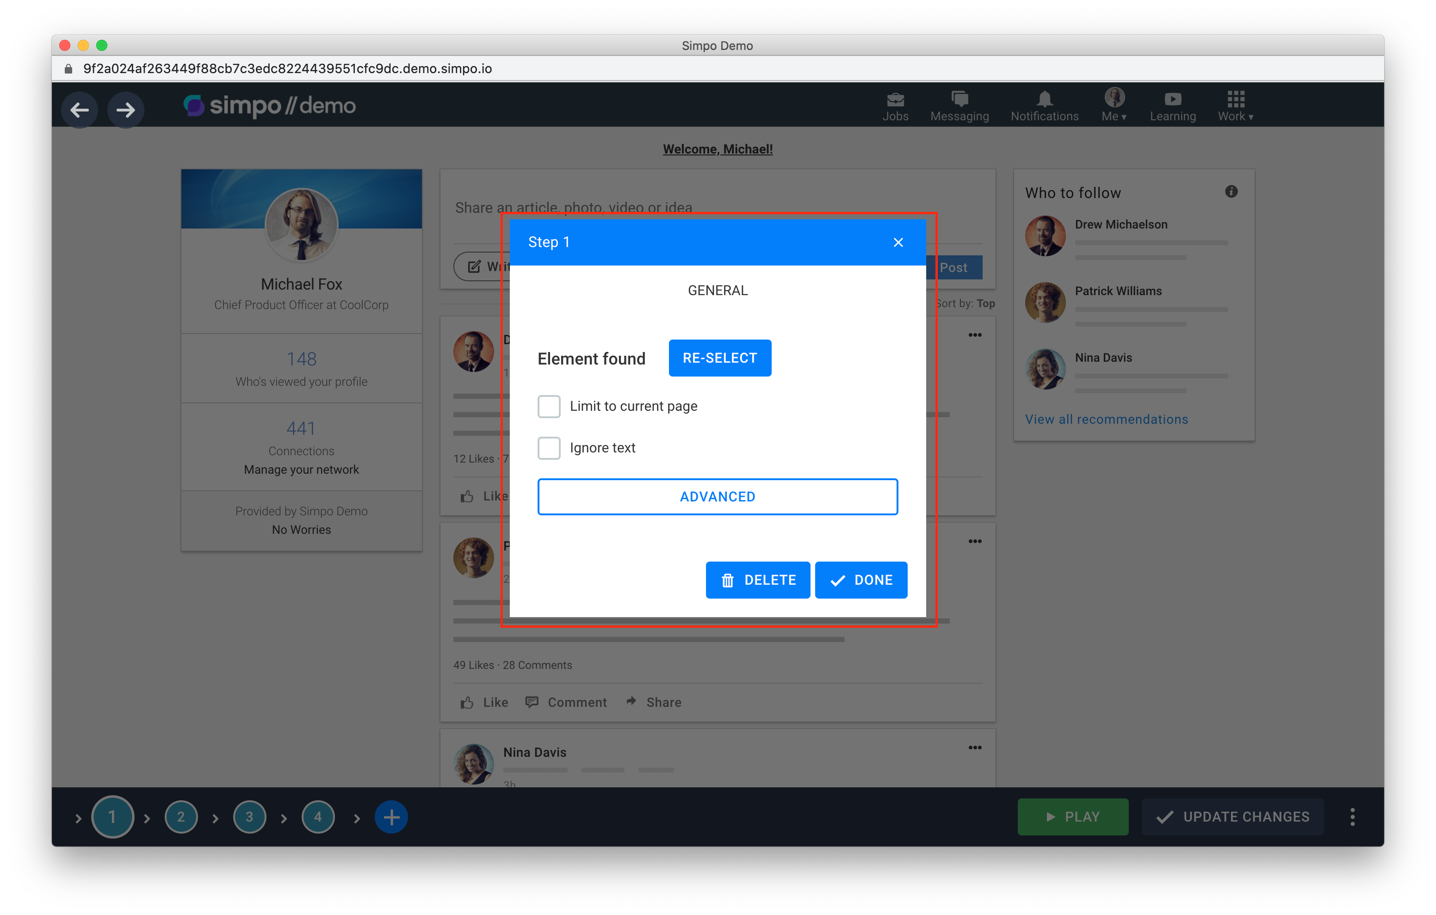Select step 4 circle in bottom bar
This screenshot has width=1436, height=915.
click(x=318, y=817)
